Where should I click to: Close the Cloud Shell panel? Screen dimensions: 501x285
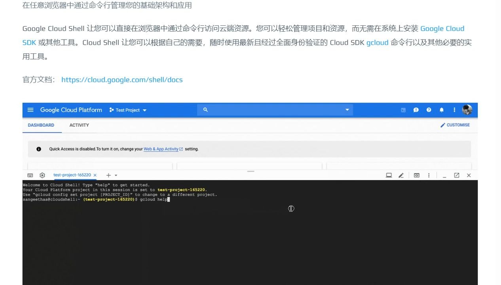[x=469, y=175]
